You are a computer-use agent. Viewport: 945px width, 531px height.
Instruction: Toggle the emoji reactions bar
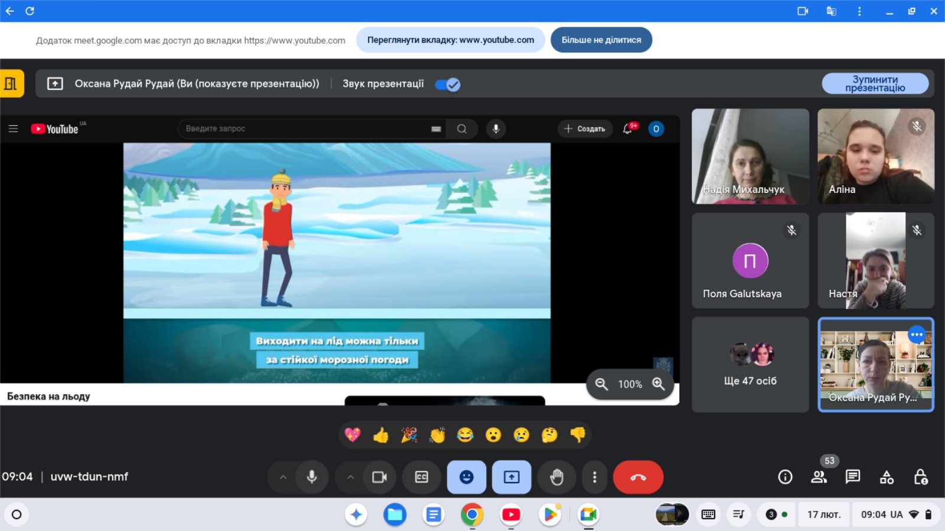pyautogui.click(x=467, y=477)
